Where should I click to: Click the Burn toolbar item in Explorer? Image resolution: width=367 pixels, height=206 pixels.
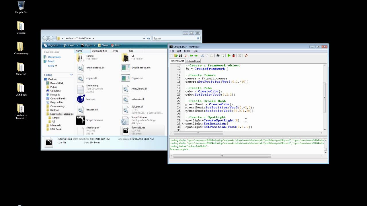point(116,45)
